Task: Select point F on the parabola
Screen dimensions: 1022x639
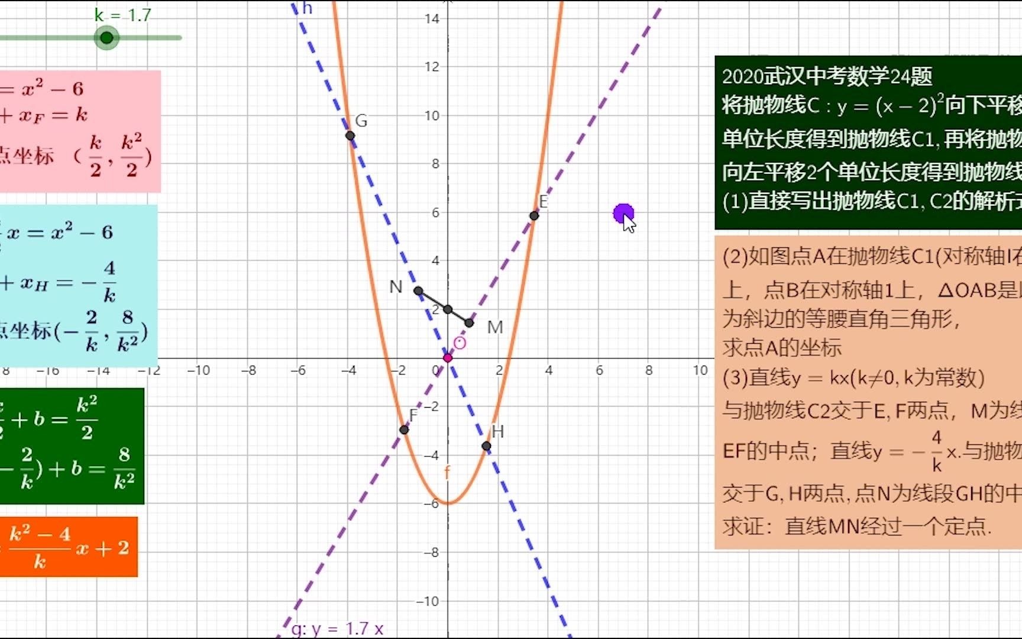Action: coord(404,430)
